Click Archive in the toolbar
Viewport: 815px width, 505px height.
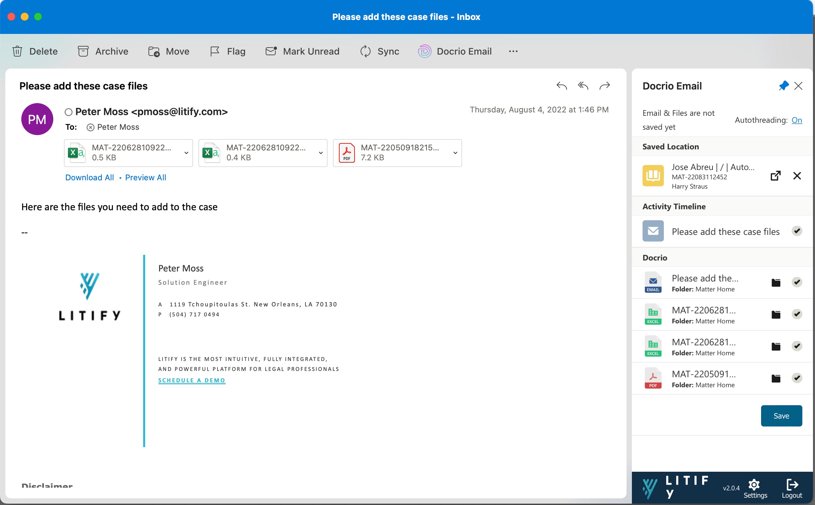tap(103, 51)
